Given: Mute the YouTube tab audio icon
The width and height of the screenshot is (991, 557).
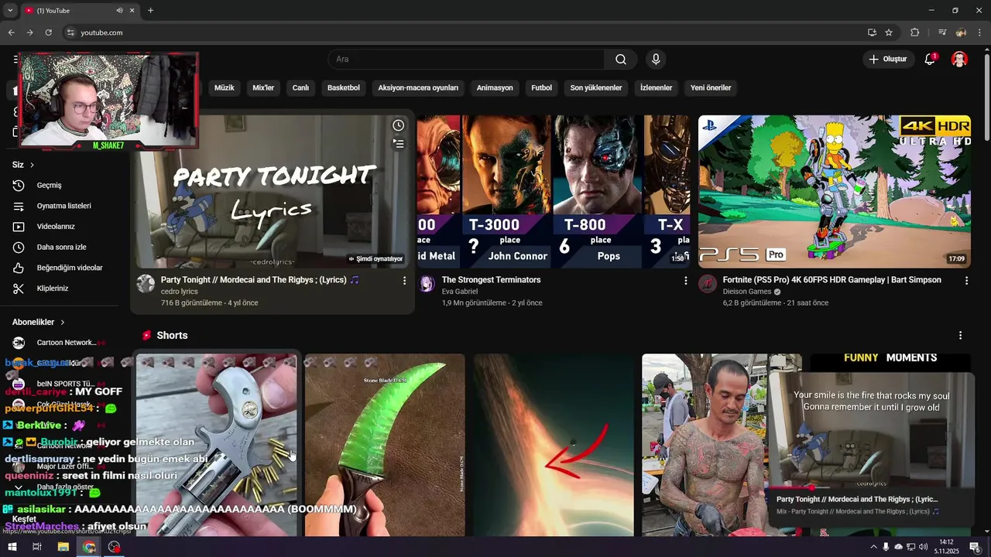Looking at the screenshot, I should coord(119,10).
